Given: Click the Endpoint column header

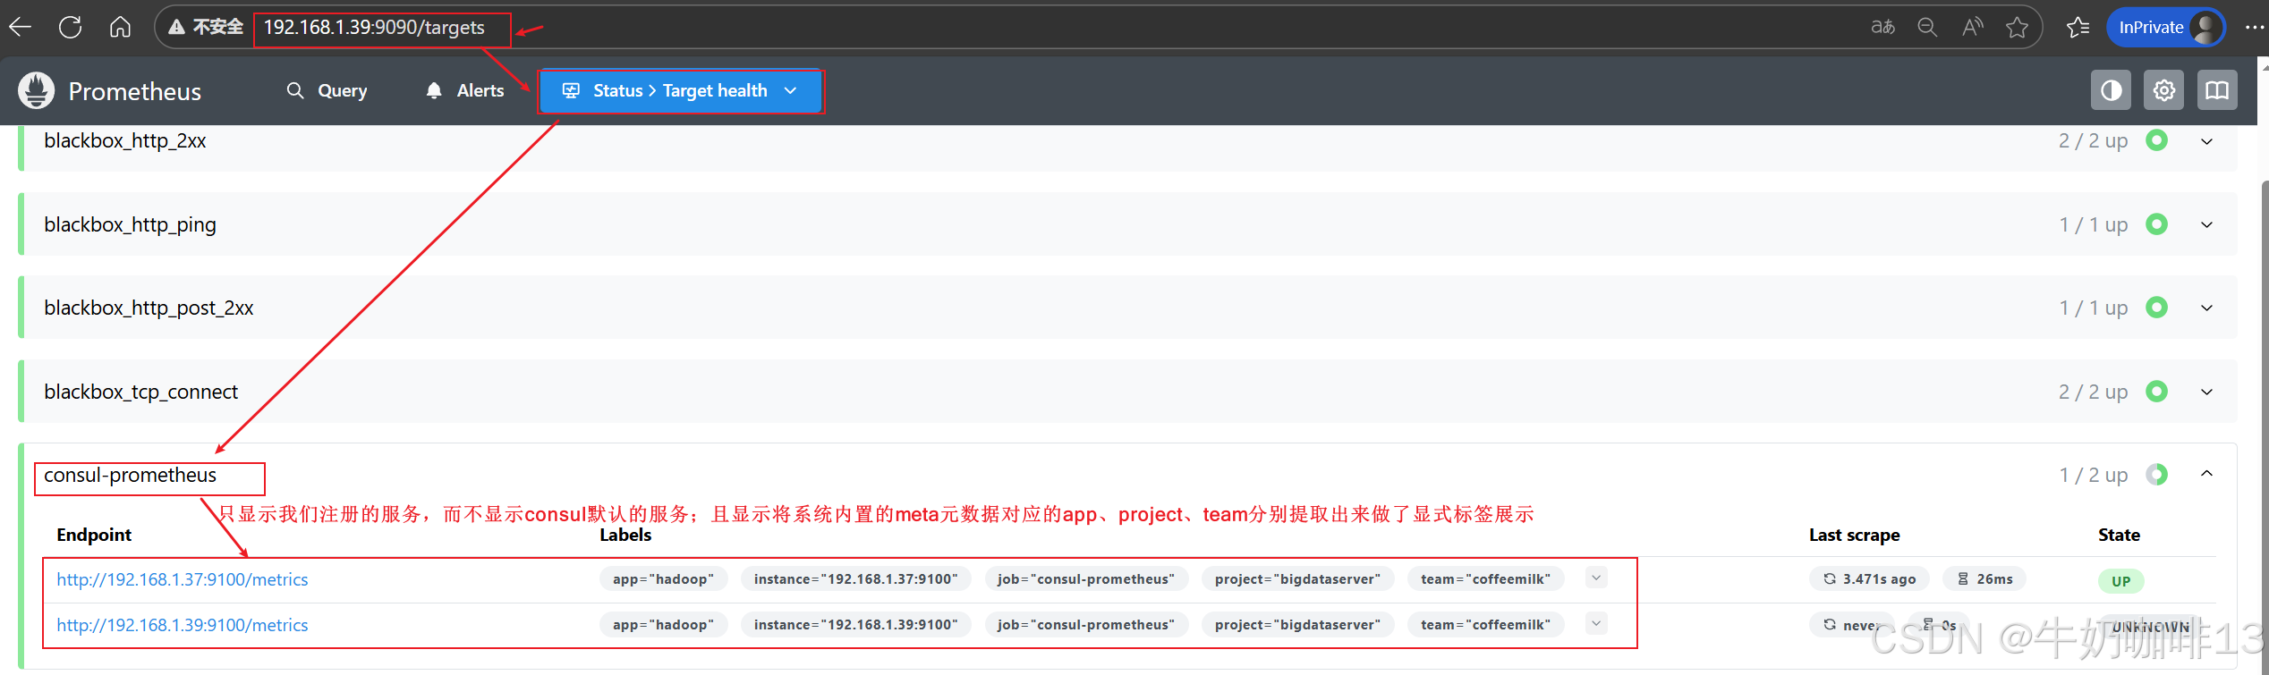Looking at the screenshot, I should 94,535.
